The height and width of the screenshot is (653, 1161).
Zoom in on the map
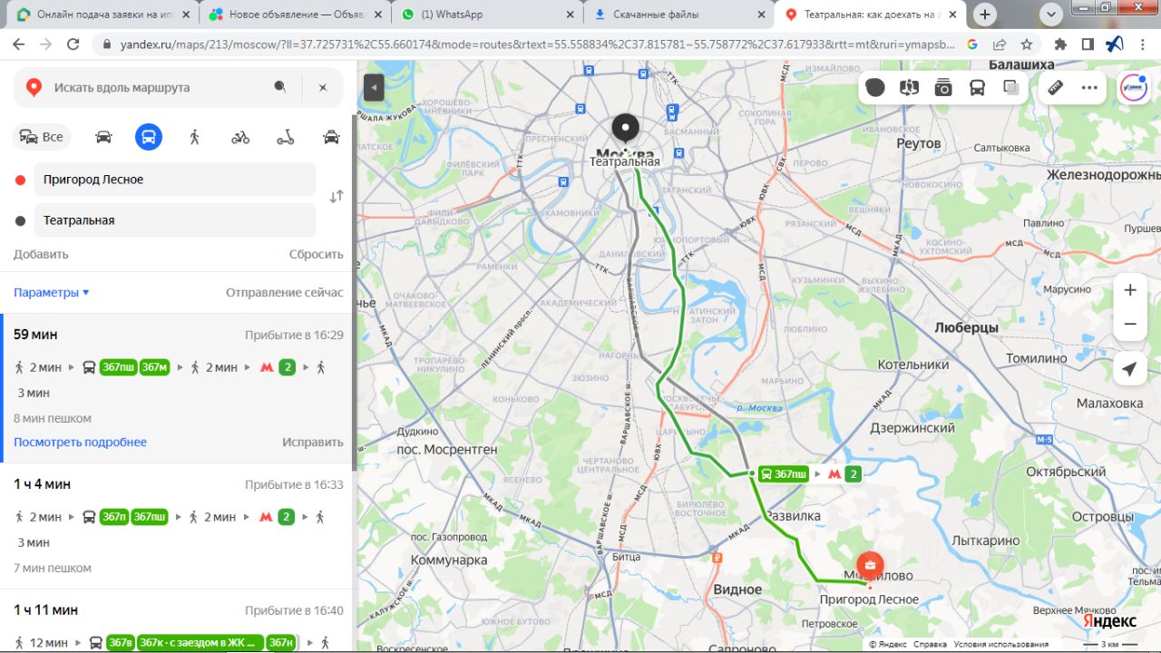pos(1130,290)
